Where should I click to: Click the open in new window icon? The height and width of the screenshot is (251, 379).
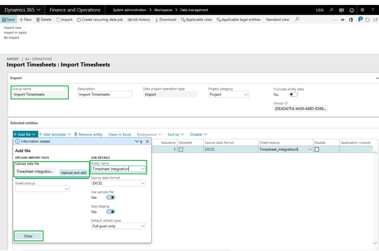pyautogui.click(x=375, y=20)
